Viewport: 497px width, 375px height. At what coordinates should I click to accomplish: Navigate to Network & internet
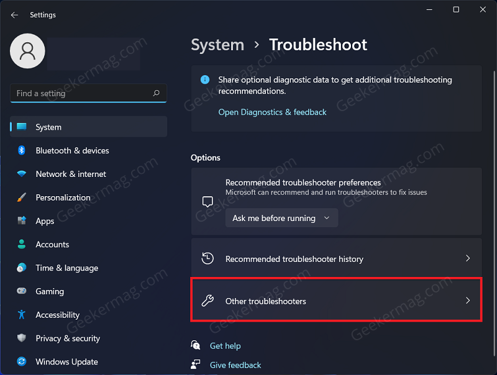pos(88,174)
